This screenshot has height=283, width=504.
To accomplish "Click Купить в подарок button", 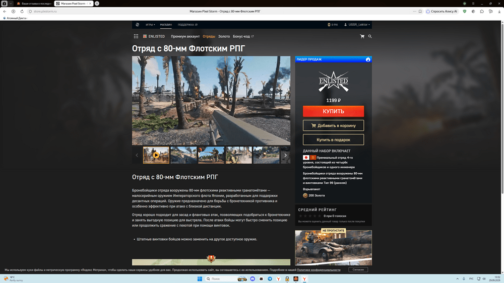I will (x=333, y=139).
